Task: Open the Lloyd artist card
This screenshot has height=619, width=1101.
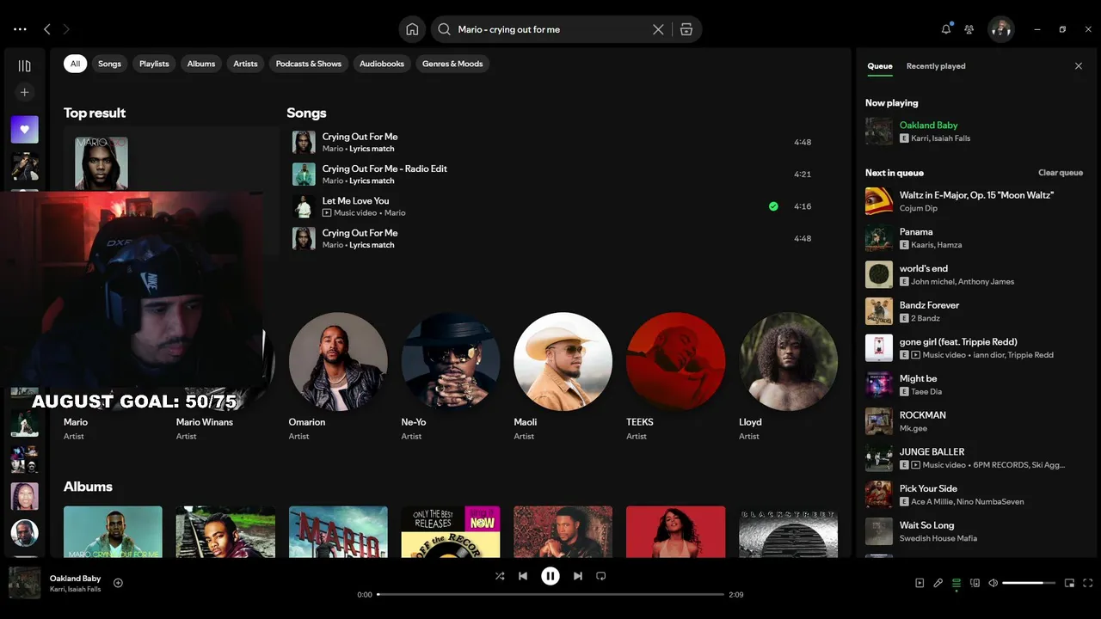Action: [x=789, y=377]
